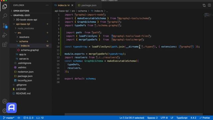Open tsconfig.json file
Screen dimensions: 213x120
tap(25, 81)
